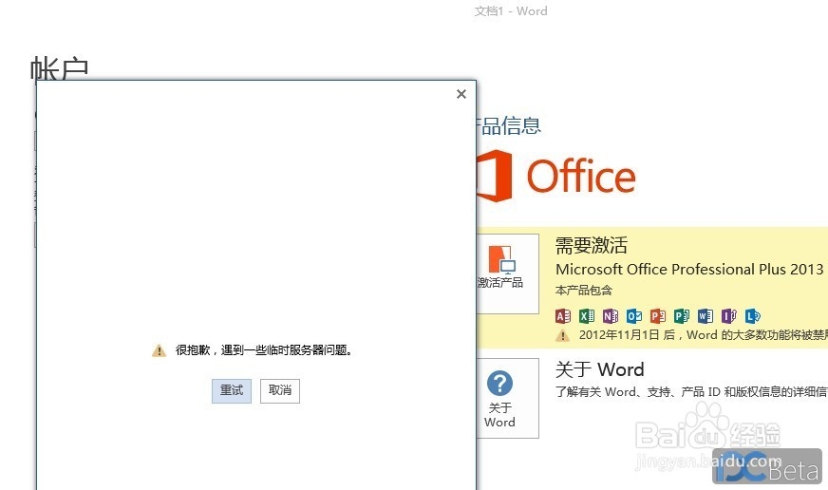The width and height of the screenshot is (828, 490).
Task: Click the blue question mark icon
Action: (x=499, y=383)
